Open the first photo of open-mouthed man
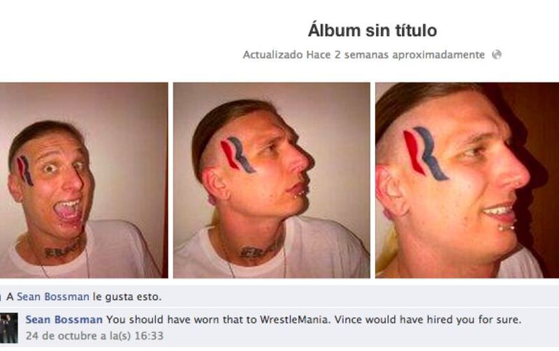The image size is (559, 351). (x=84, y=180)
